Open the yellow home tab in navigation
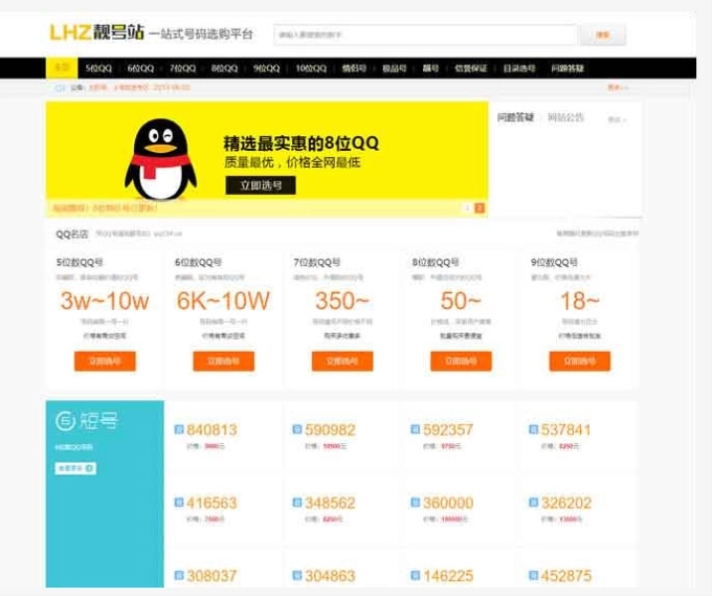 click(62, 69)
